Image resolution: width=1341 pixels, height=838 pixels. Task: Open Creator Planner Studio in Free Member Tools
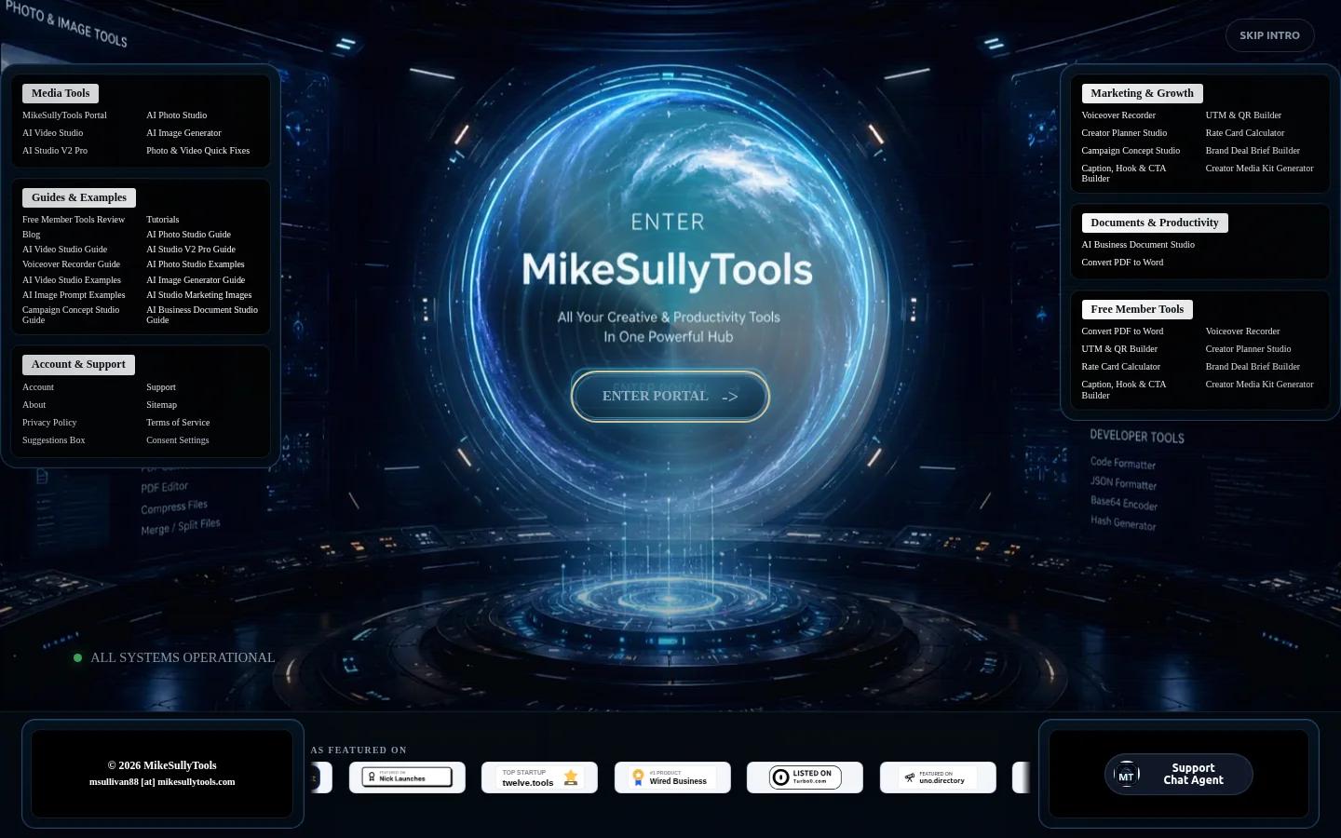pyautogui.click(x=1248, y=349)
